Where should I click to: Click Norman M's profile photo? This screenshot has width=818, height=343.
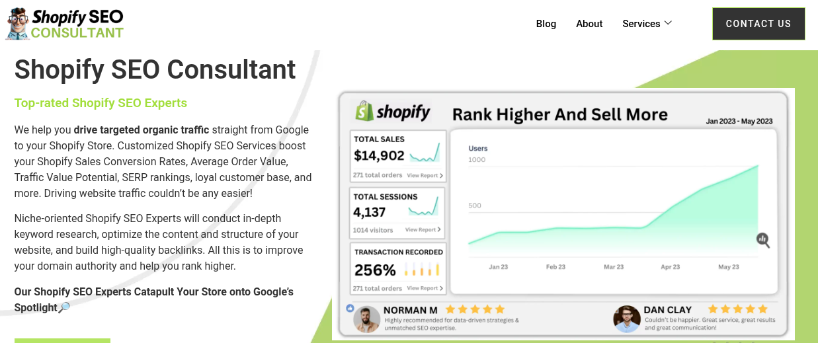tap(366, 319)
